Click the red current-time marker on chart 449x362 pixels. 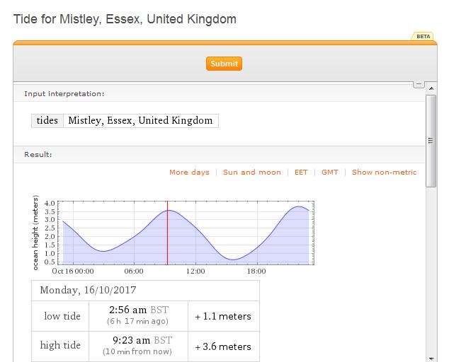[x=168, y=233]
